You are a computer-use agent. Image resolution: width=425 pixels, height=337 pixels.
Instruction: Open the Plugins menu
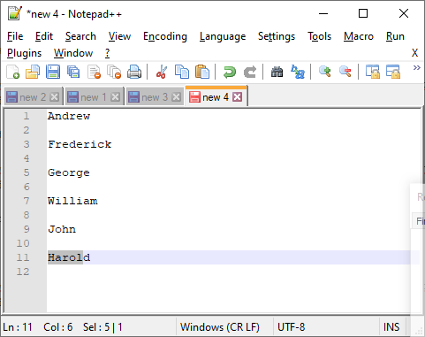pyautogui.click(x=24, y=53)
